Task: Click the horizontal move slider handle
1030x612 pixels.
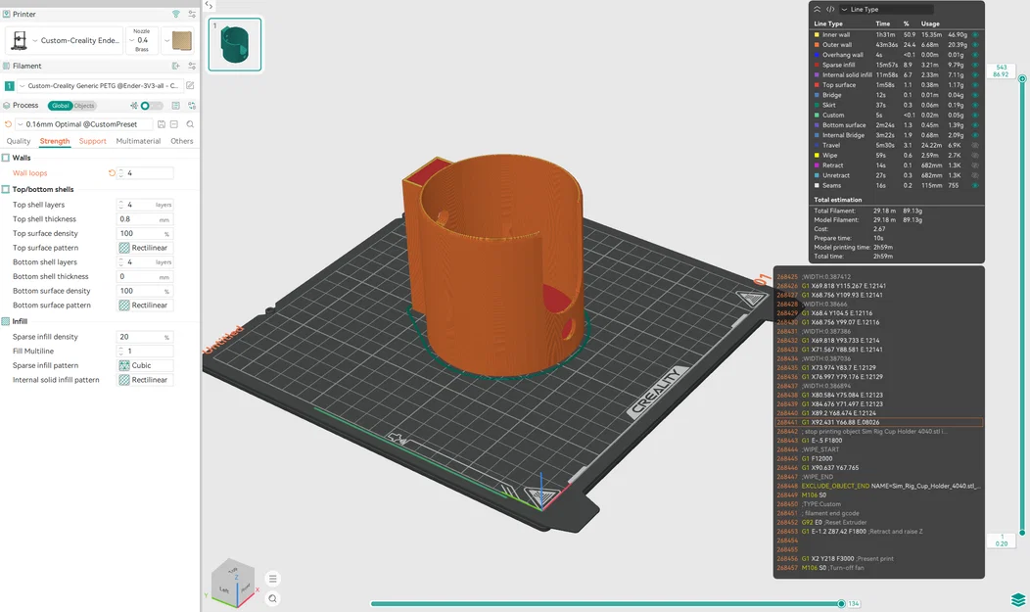Action: pyautogui.click(x=841, y=603)
